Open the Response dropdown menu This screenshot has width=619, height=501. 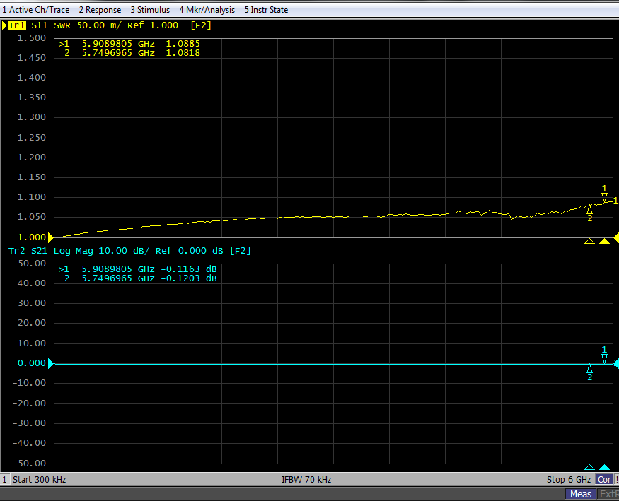[100, 10]
